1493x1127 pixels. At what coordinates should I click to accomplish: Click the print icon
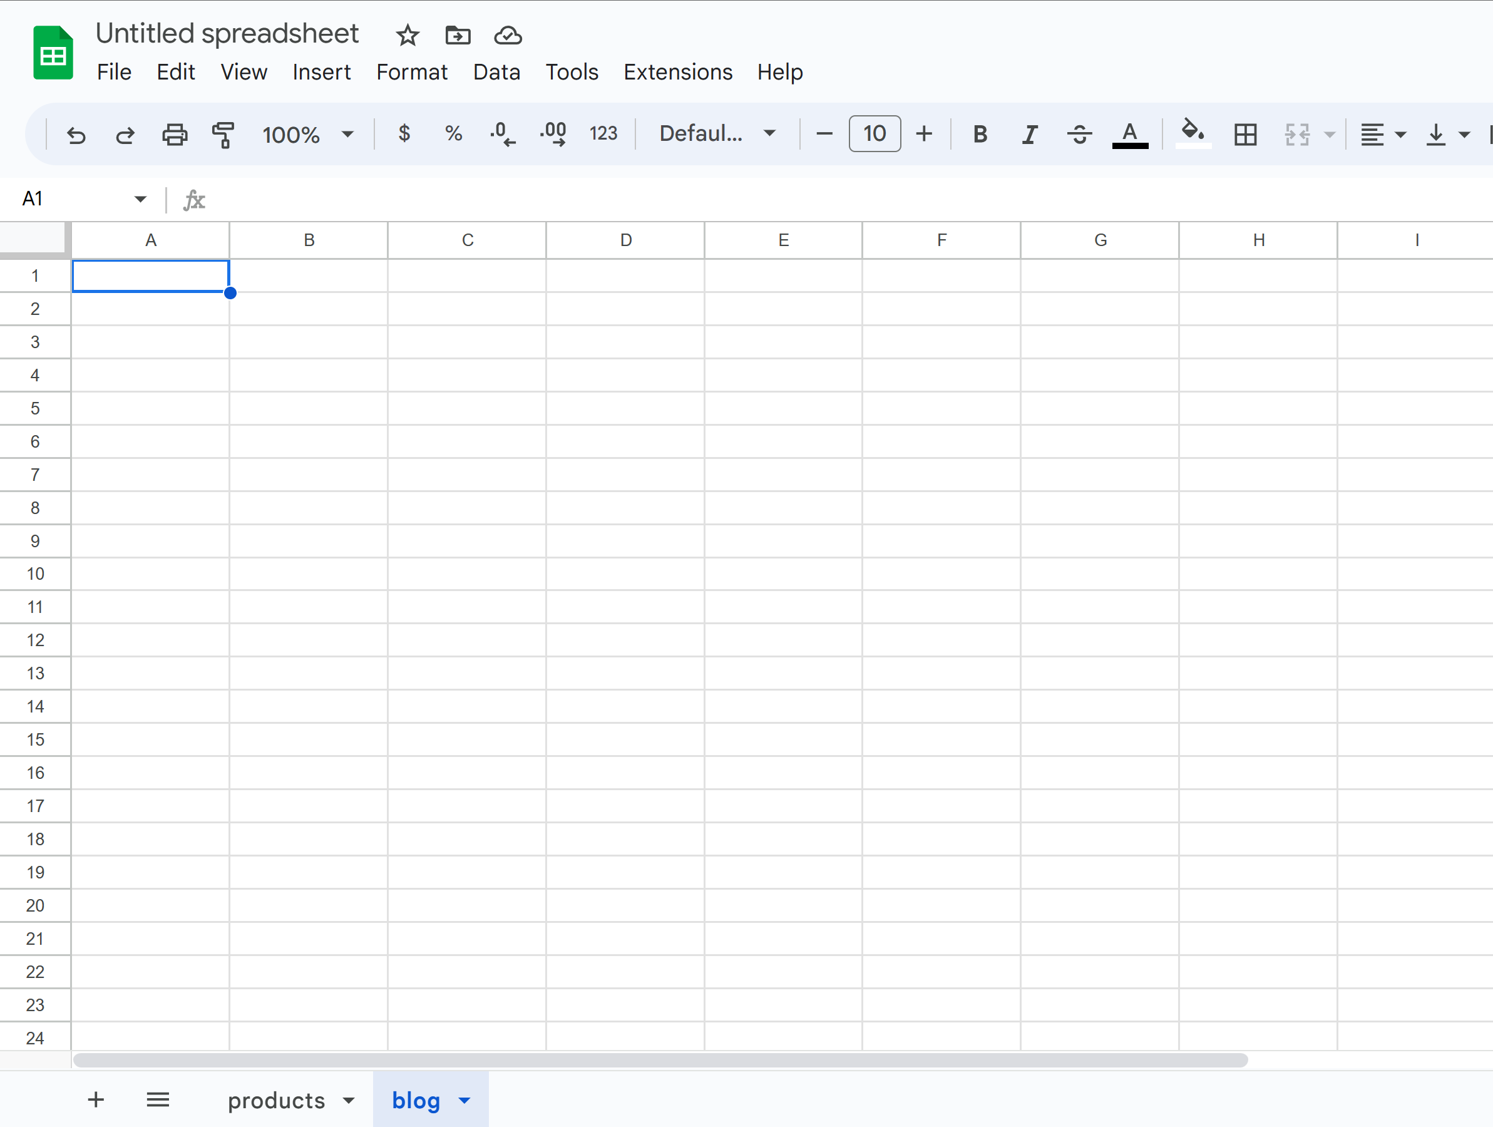pos(174,135)
